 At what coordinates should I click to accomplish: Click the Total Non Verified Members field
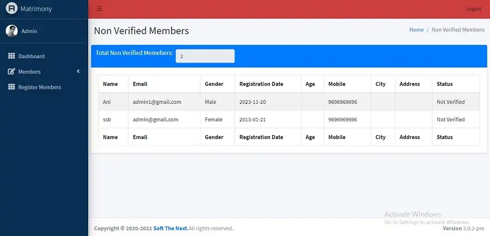(x=205, y=56)
